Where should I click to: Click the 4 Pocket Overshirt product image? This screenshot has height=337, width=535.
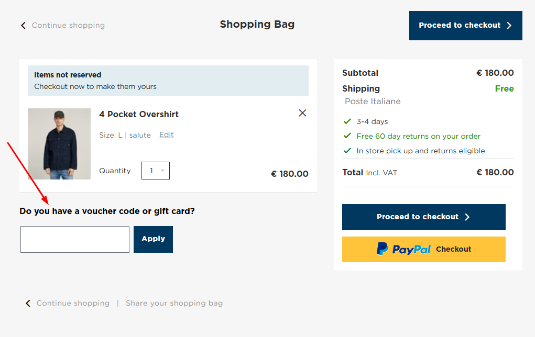pyautogui.click(x=59, y=143)
